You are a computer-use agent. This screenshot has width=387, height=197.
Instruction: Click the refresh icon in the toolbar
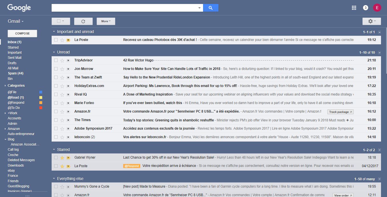[83, 21]
